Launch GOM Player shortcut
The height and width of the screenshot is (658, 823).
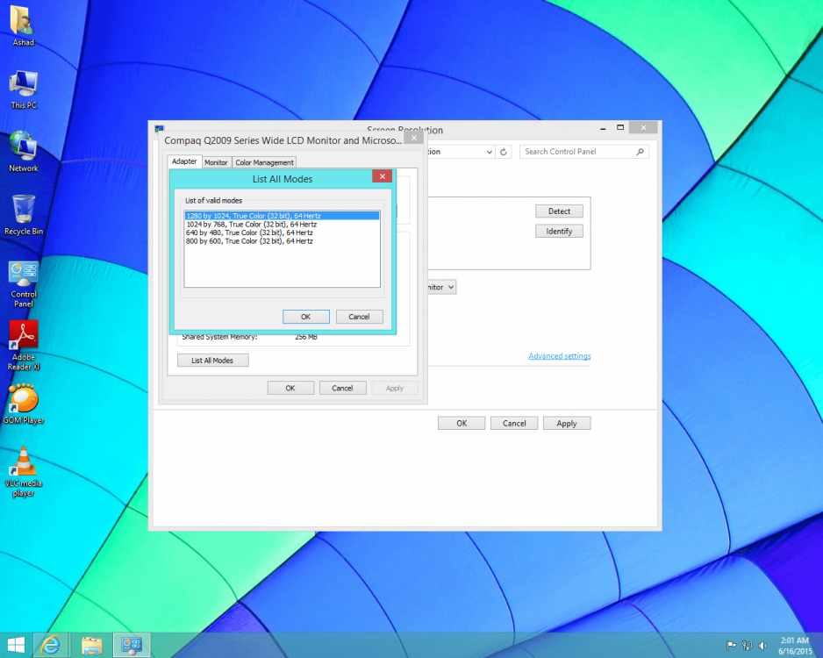[x=24, y=404]
